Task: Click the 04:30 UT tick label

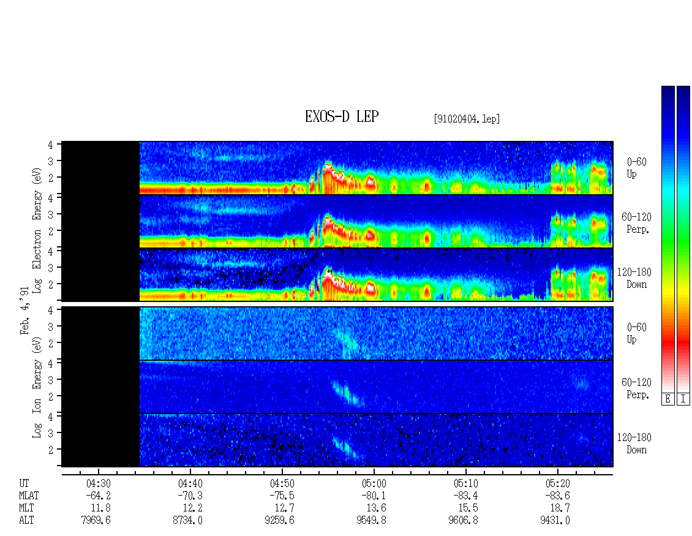Action: click(99, 483)
